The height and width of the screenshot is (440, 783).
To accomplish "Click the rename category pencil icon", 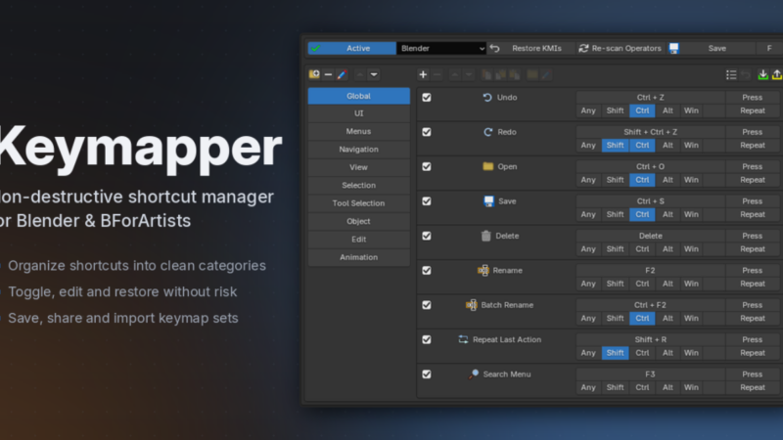I will pyautogui.click(x=342, y=74).
